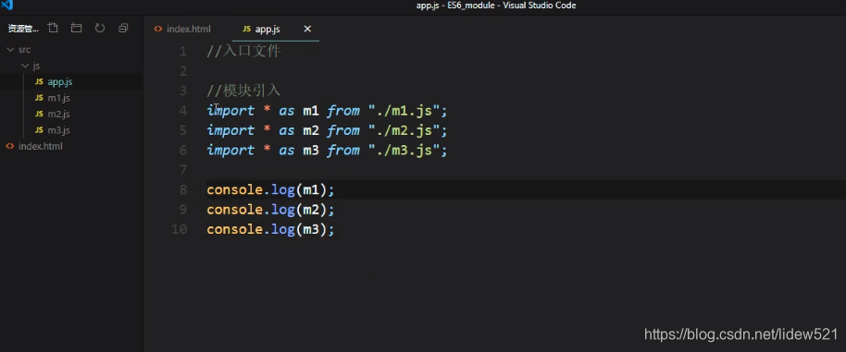Click the console.log(m3) statement

pos(270,230)
